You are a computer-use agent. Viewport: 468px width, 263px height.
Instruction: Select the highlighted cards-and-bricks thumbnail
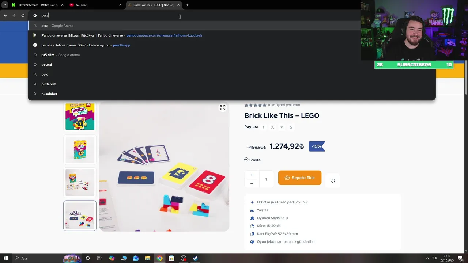pos(80,216)
